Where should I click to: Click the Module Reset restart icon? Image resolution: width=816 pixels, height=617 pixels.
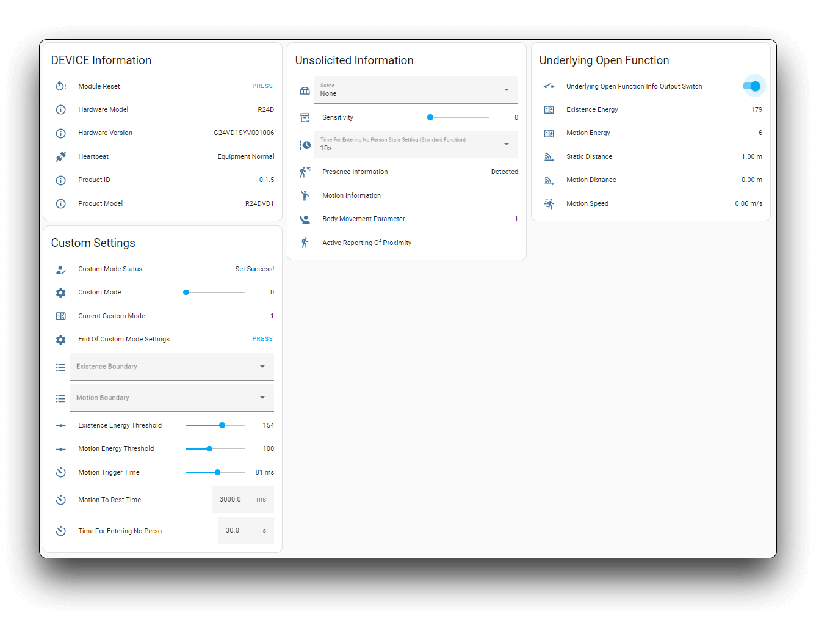61,86
